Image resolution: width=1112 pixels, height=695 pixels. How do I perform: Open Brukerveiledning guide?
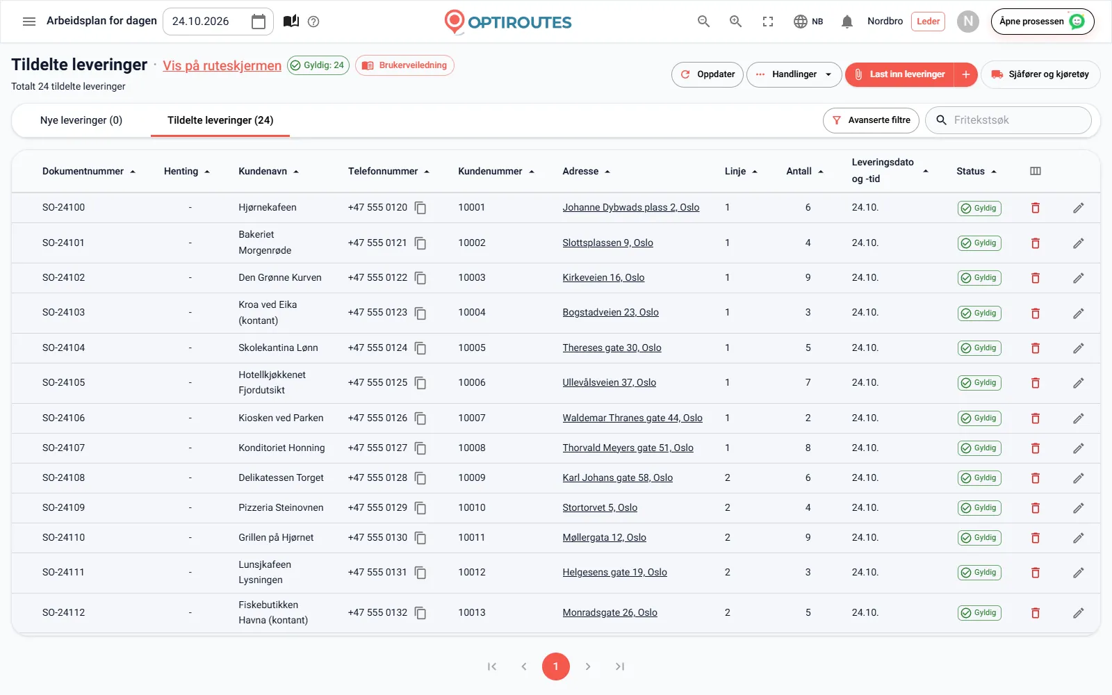pyautogui.click(x=404, y=65)
